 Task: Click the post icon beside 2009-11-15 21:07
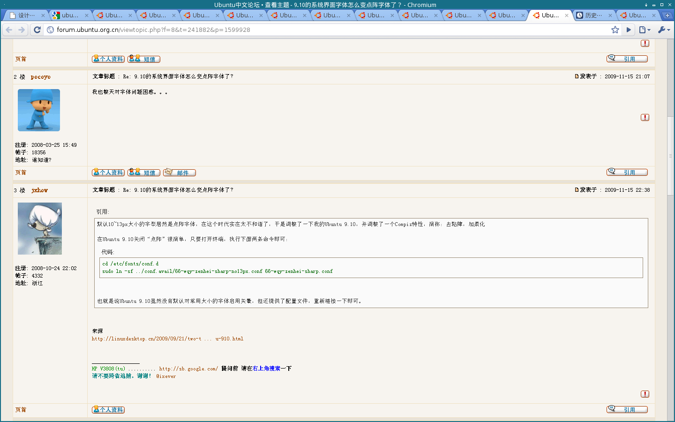pyautogui.click(x=577, y=76)
